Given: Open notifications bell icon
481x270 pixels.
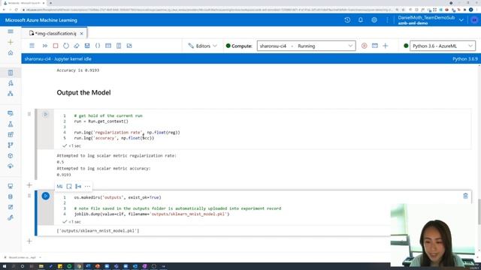Looking at the screenshot, I should [361, 20].
